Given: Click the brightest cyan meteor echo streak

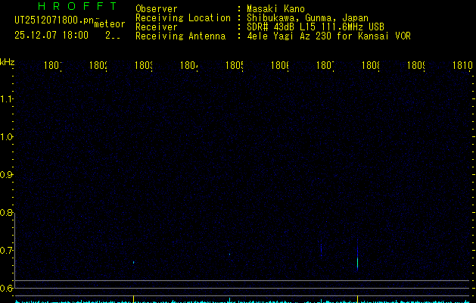Looking at the screenshot, I should click(357, 261).
